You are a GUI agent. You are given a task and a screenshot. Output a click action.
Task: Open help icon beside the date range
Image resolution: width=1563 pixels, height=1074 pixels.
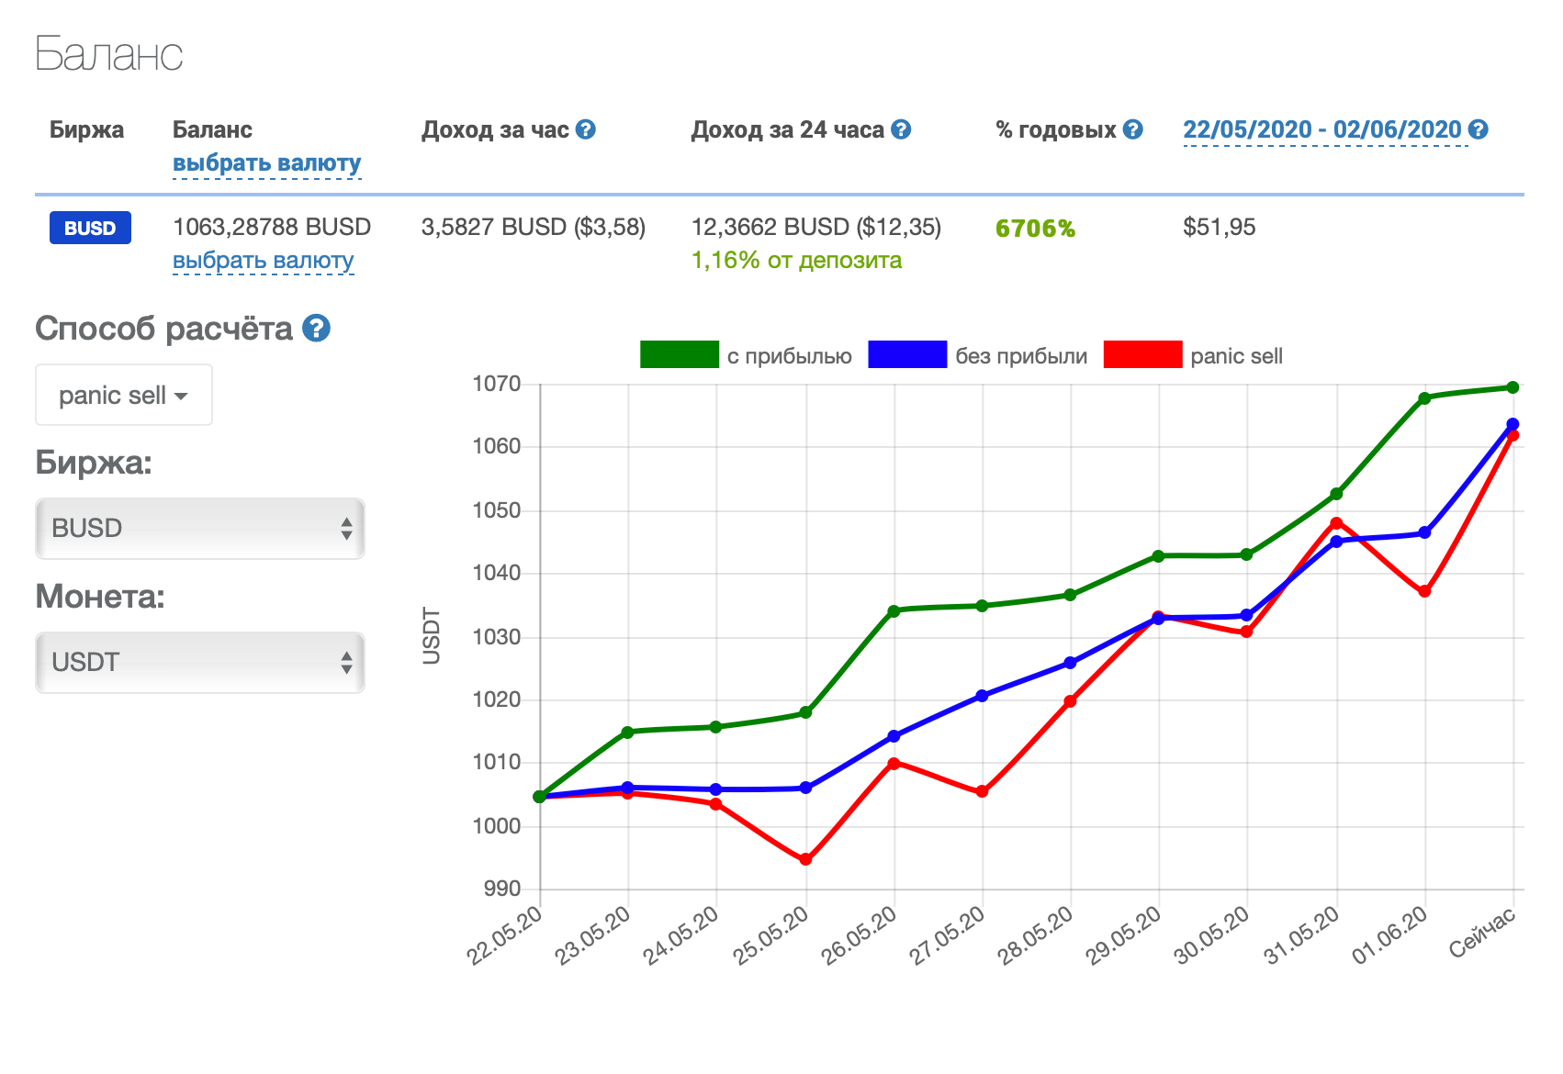(1478, 130)
